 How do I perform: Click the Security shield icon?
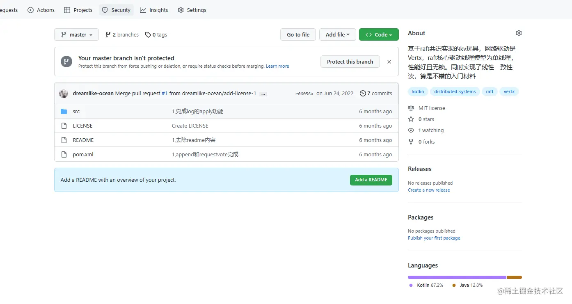105,10
